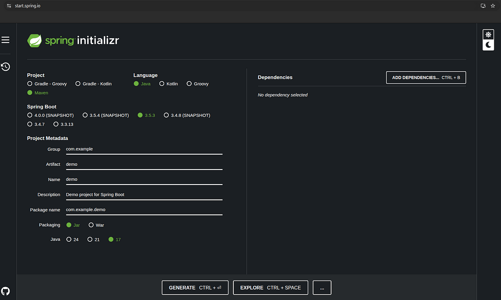Select Java version 21
501x300 pixels.
(x=94, y=240)
